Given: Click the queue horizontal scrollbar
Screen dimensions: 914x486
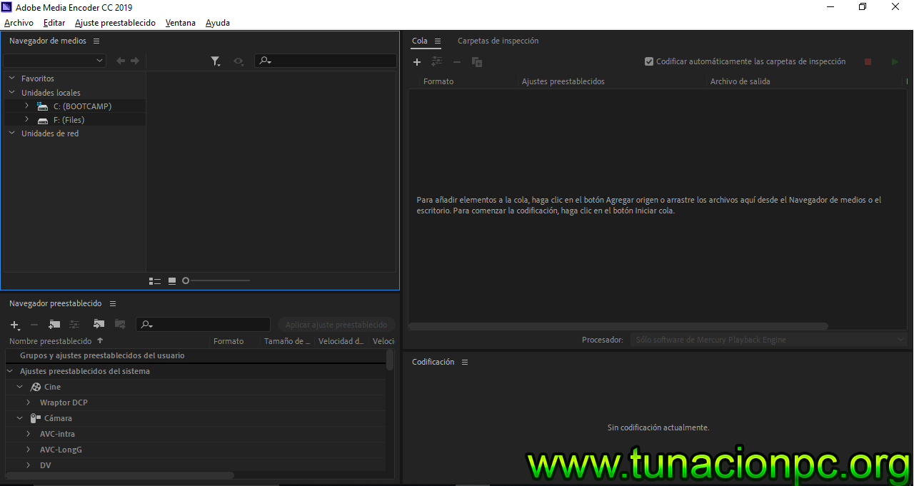Looking at the screenshot, I should (618, 326).
